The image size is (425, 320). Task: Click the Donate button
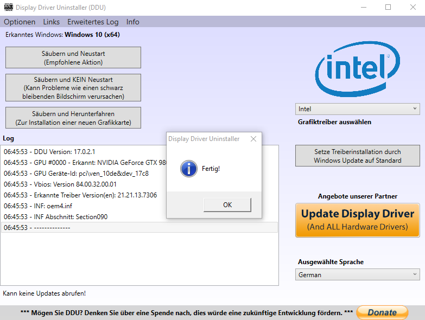point(382,312)
